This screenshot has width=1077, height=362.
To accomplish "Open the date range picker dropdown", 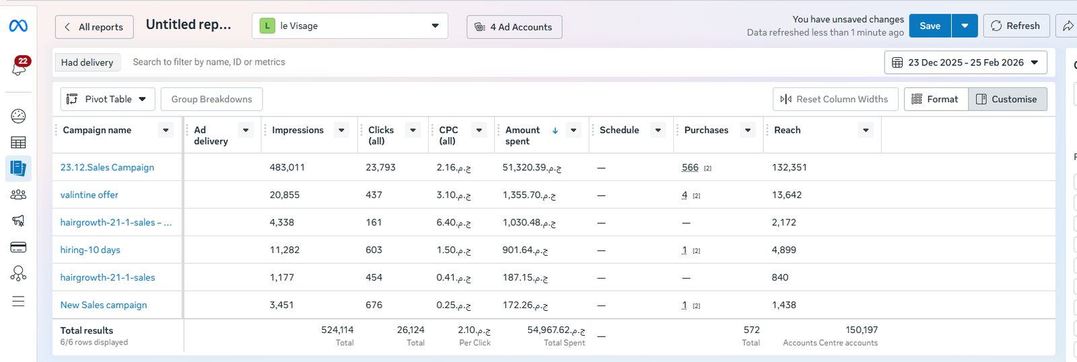I will click(x=965, y=63).
